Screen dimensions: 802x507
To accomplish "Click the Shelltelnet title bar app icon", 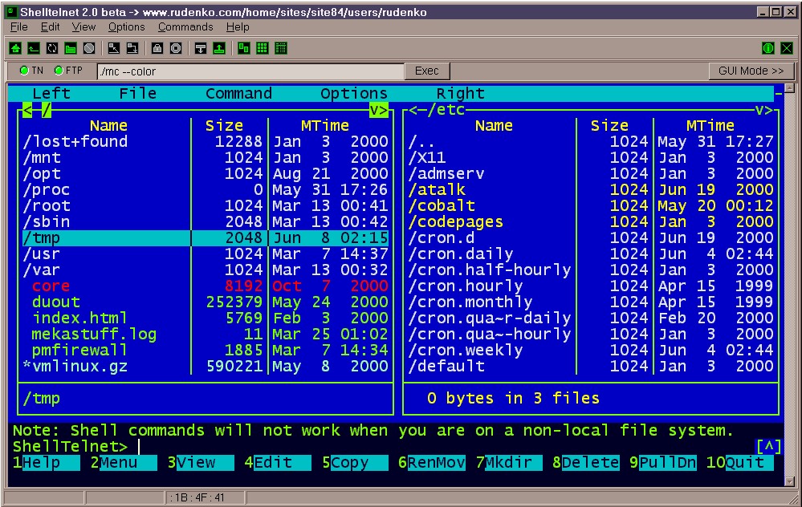I will pyautogui.click(x=12, y=11).
